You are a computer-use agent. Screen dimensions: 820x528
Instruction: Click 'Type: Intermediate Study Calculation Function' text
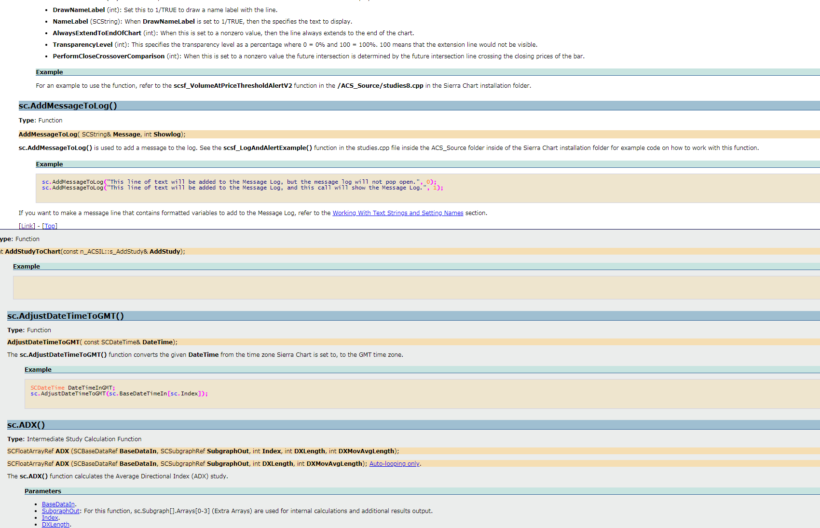click(74, 439)
